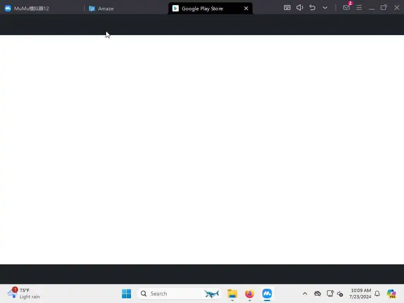Viewport: 404px width, 303px height.
Task: Close the Google Play Store tab
Action: point(246,9)
